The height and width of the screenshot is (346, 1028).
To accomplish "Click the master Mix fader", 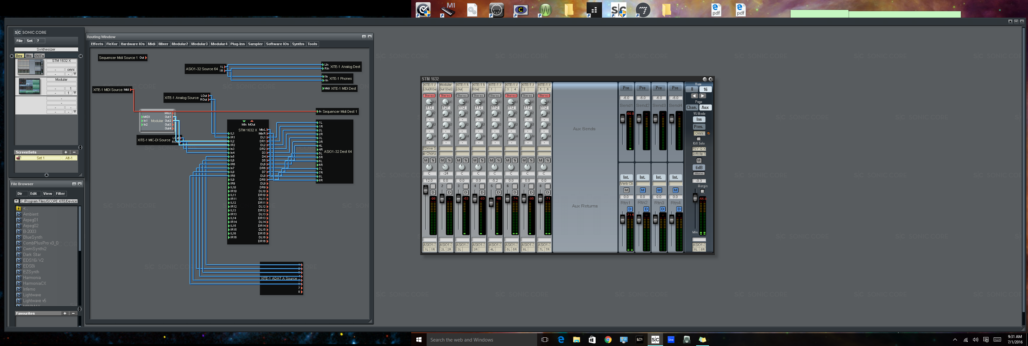I will click(x=695, y=198).
